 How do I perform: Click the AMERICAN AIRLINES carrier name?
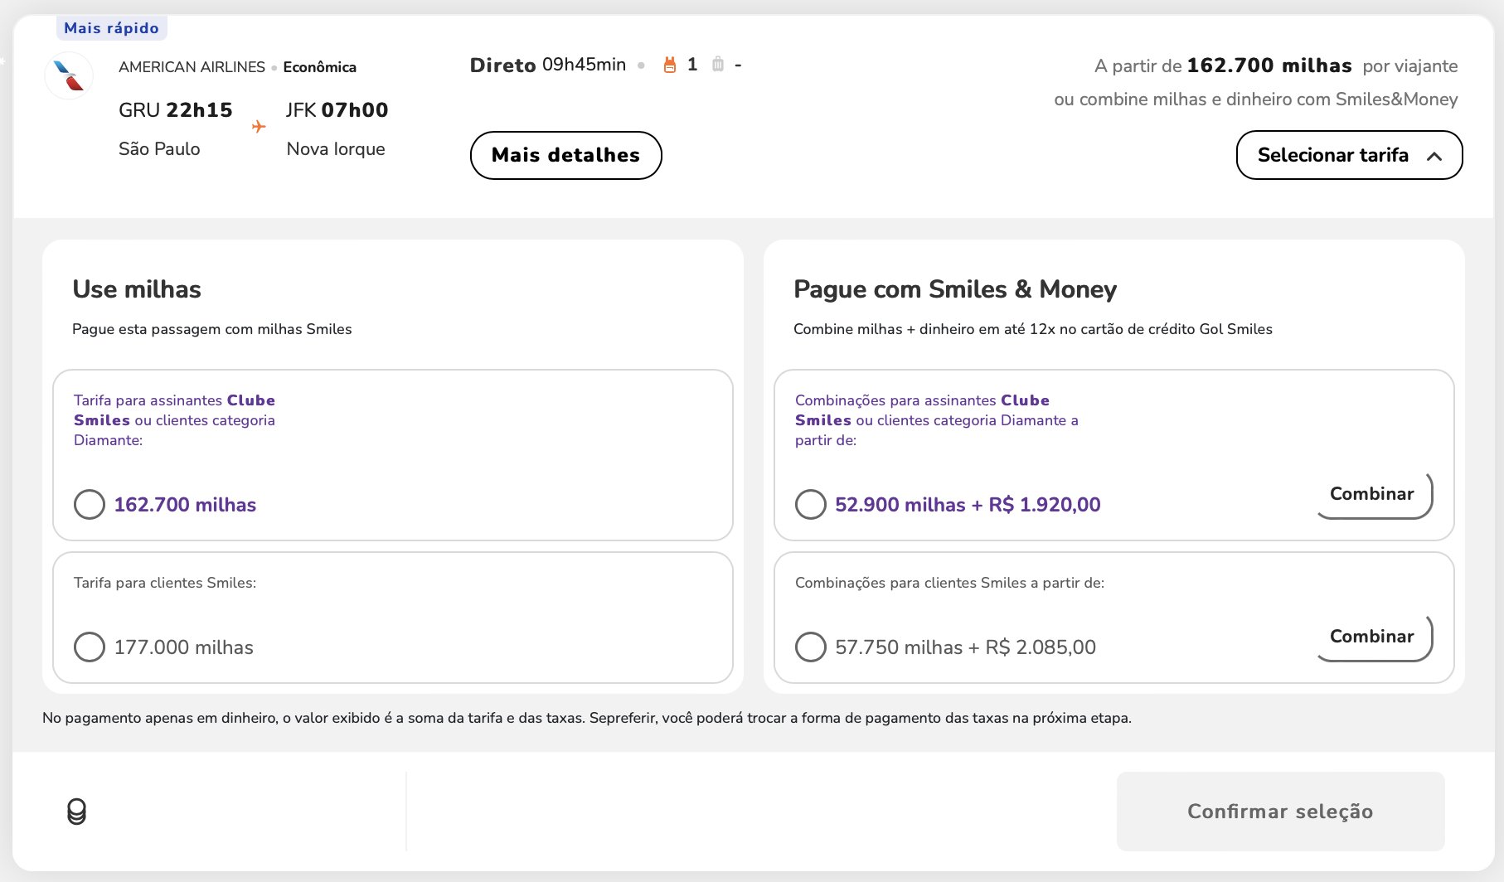(192, 67)
